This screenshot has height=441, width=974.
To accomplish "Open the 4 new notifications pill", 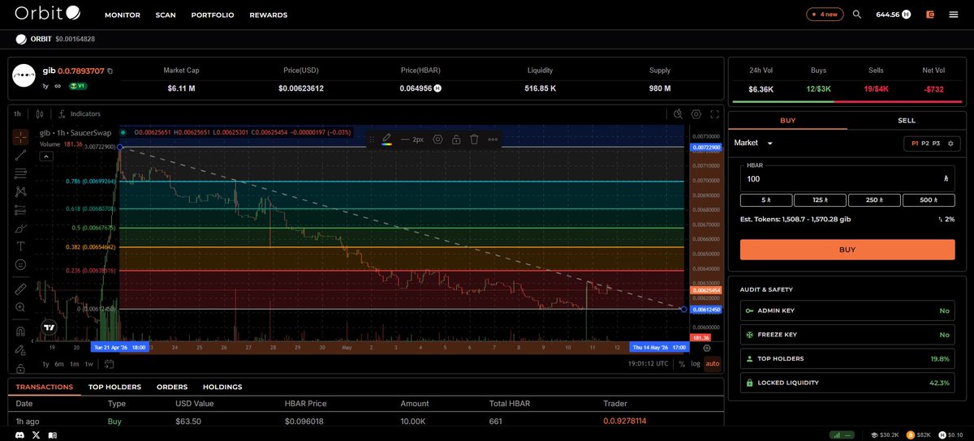I will tap(825, 15).
